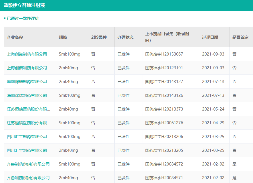253x183 pixels.
Task: Open 齐鲁制药(海南)有限公司 link for 2ml:40mg
Action: pos(28,178)
